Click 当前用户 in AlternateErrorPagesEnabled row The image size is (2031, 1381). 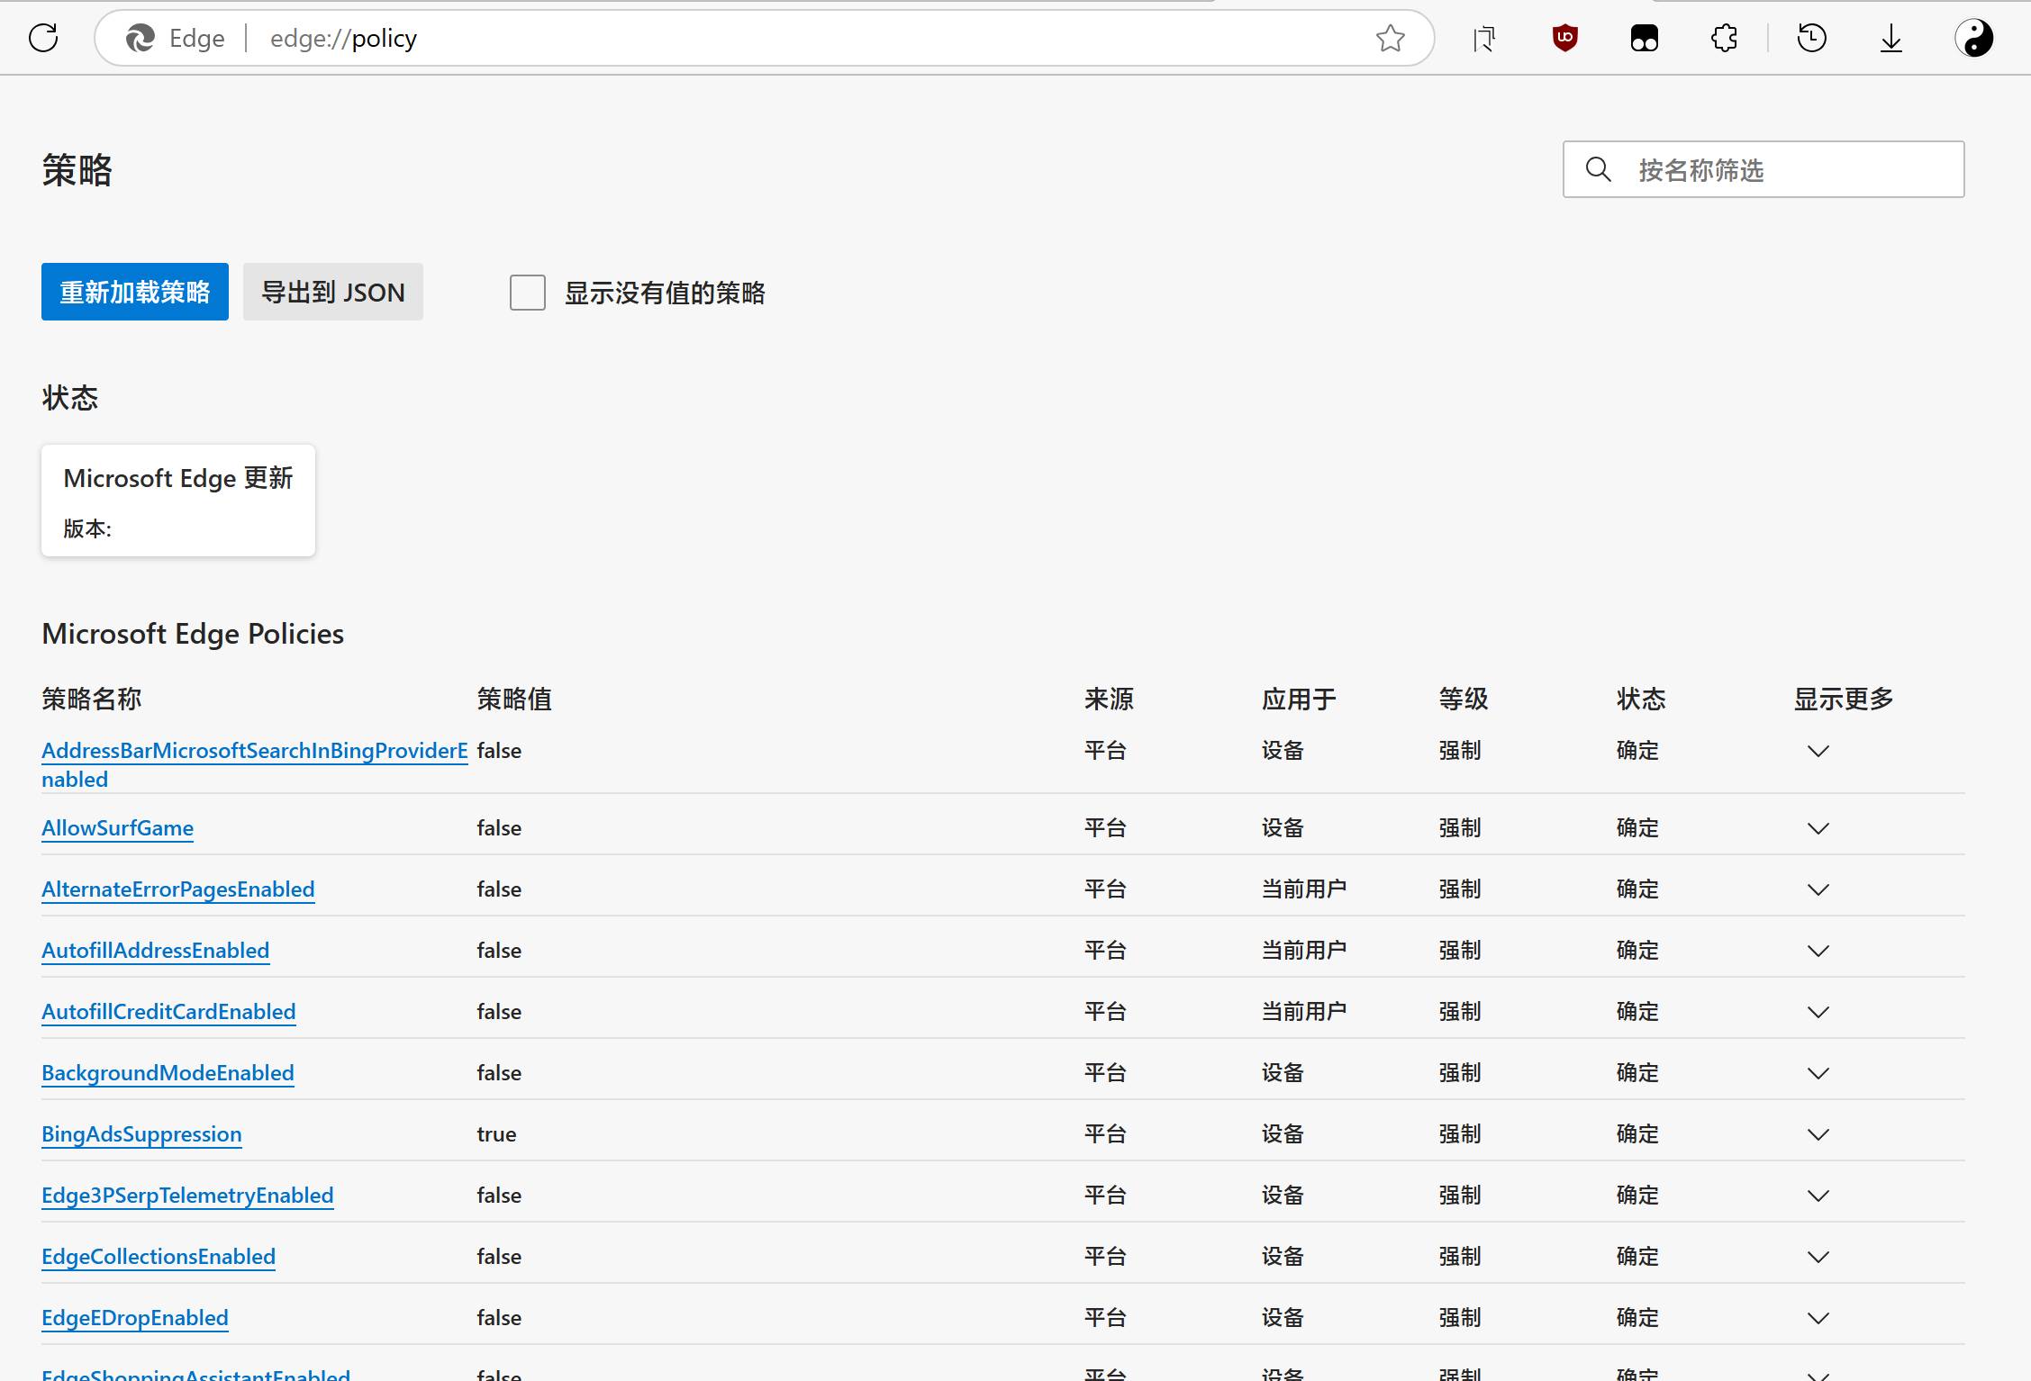(1304, 889)
